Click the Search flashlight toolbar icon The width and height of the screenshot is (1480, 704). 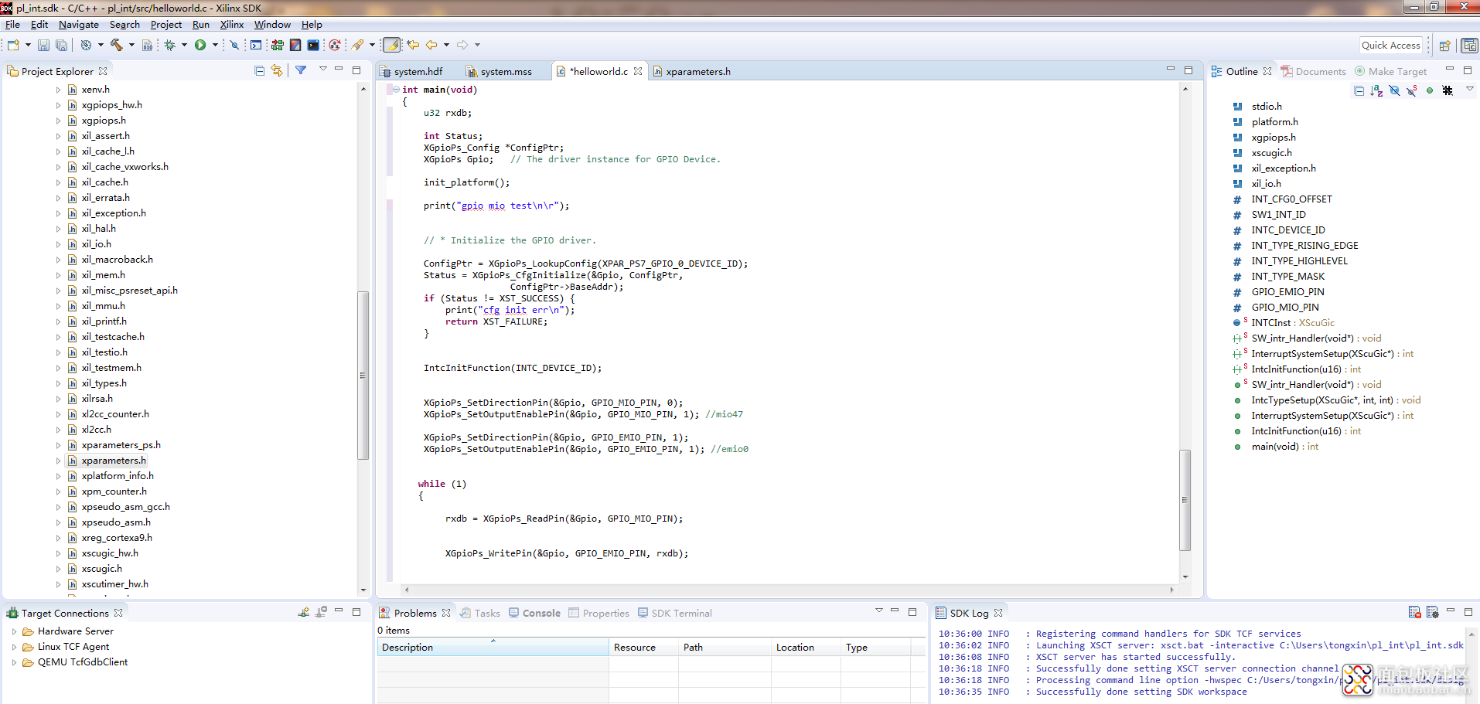pos(357,46)
